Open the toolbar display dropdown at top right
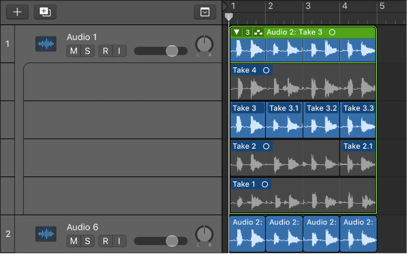The width and height of the screenshot is (407, 254). 205,12
